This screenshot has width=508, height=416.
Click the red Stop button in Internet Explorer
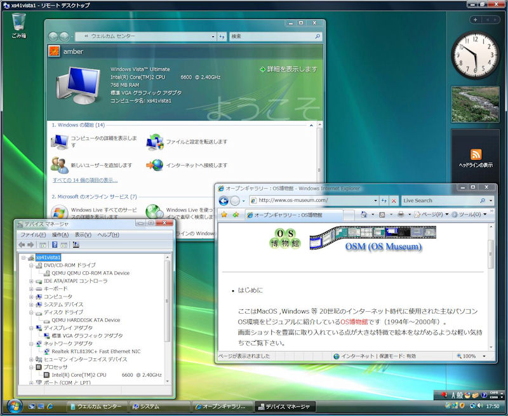tap(394, 201)
